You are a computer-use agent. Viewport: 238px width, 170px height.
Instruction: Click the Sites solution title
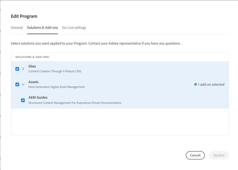click(32, 66)
